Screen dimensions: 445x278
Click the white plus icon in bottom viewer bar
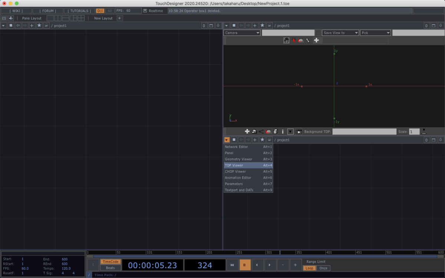[247, 132]
